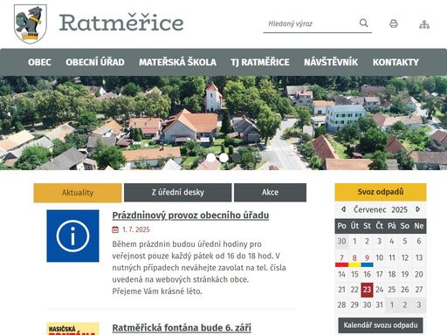Click the Ratměřice coat of arms logo
The width and height of the screenshot is (447, 335).
click(31, 24)
